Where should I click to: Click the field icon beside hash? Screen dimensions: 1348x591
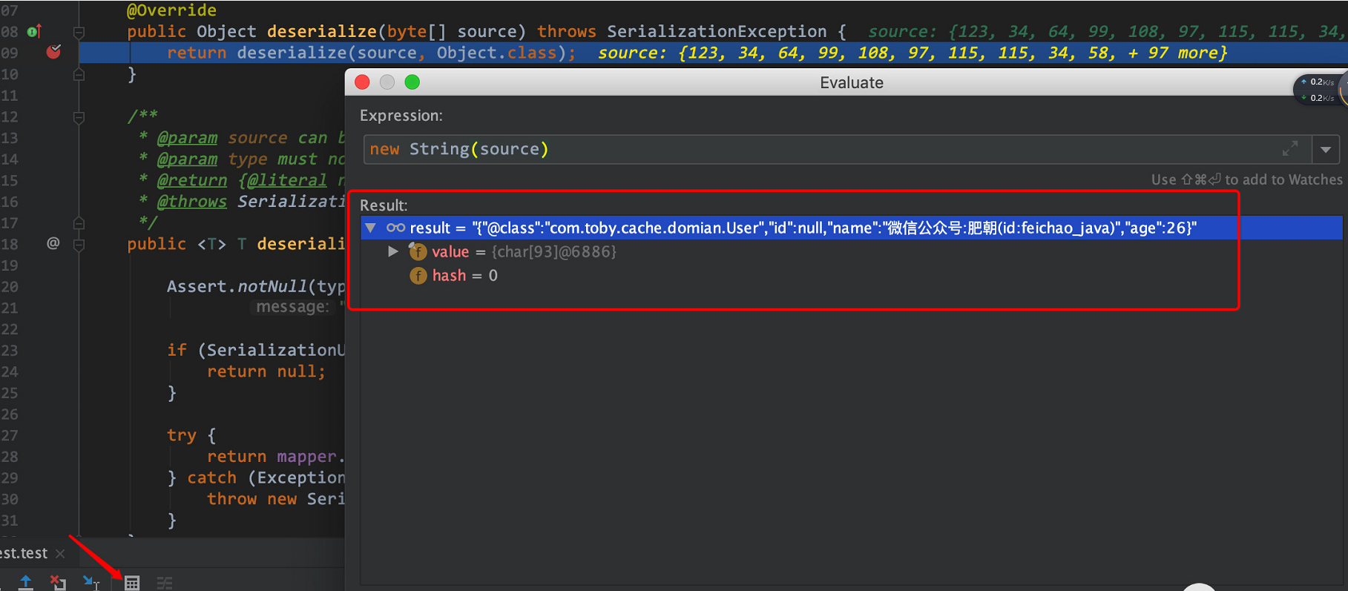coord(418,275)
